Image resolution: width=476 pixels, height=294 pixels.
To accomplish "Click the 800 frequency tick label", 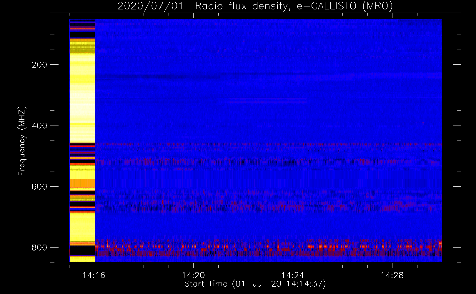I will coord(39,248).
